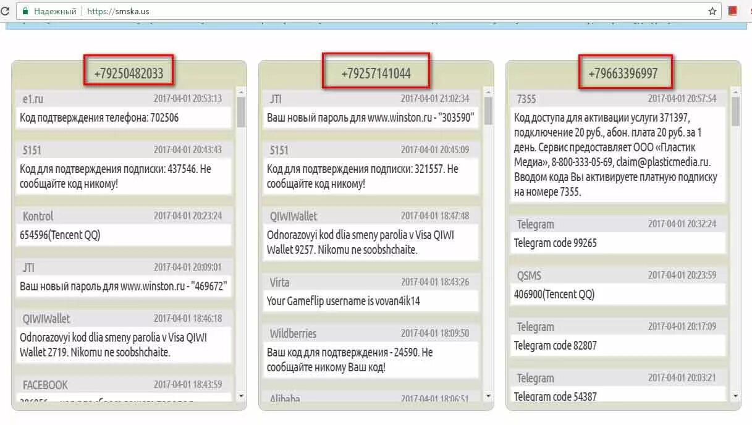Viewport: 752px width, 425px height.
Task: Click the browser reload icon
Action: pyautogui.click(x=5, y=11)
